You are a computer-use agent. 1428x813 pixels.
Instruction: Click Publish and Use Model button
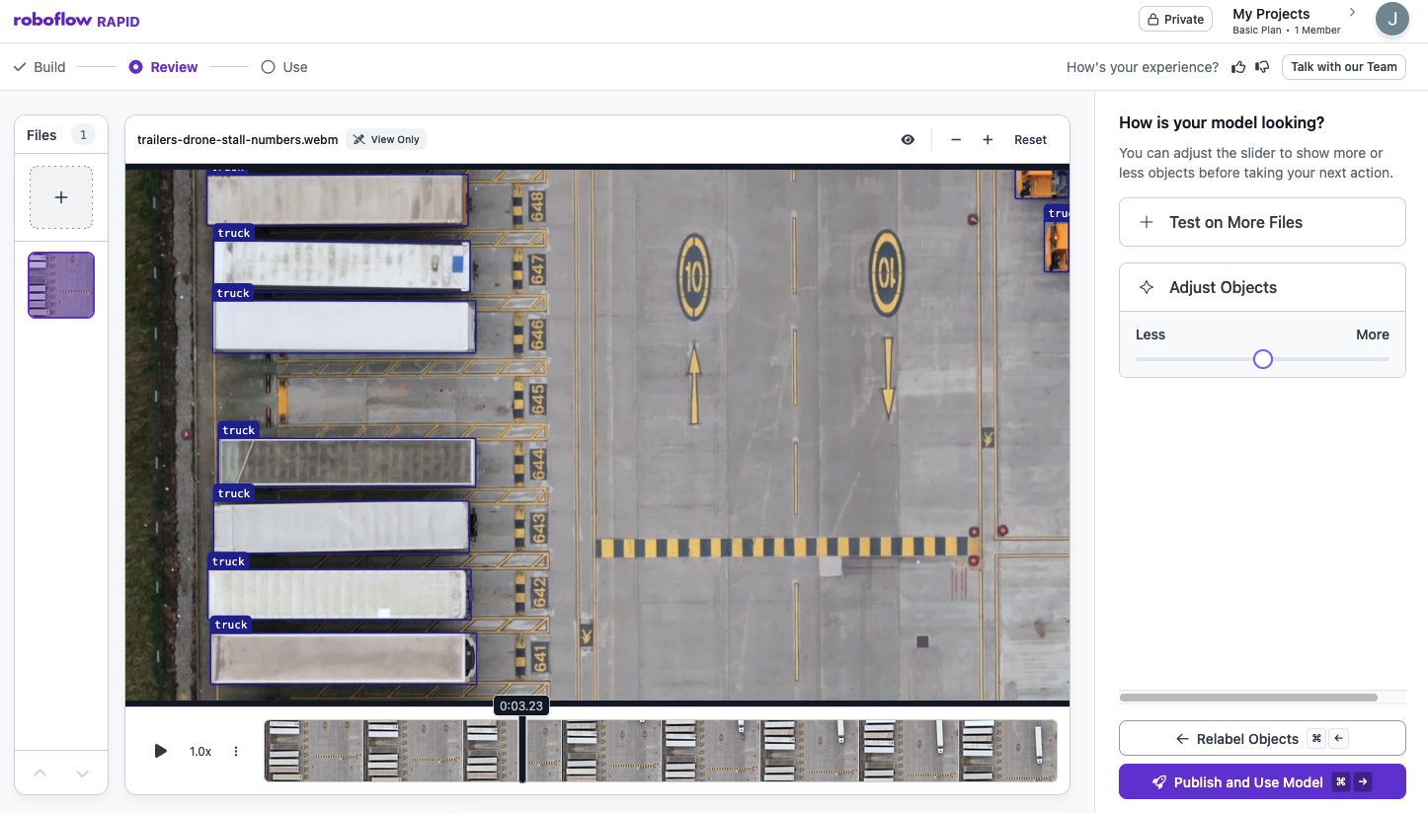point(1261,781)
